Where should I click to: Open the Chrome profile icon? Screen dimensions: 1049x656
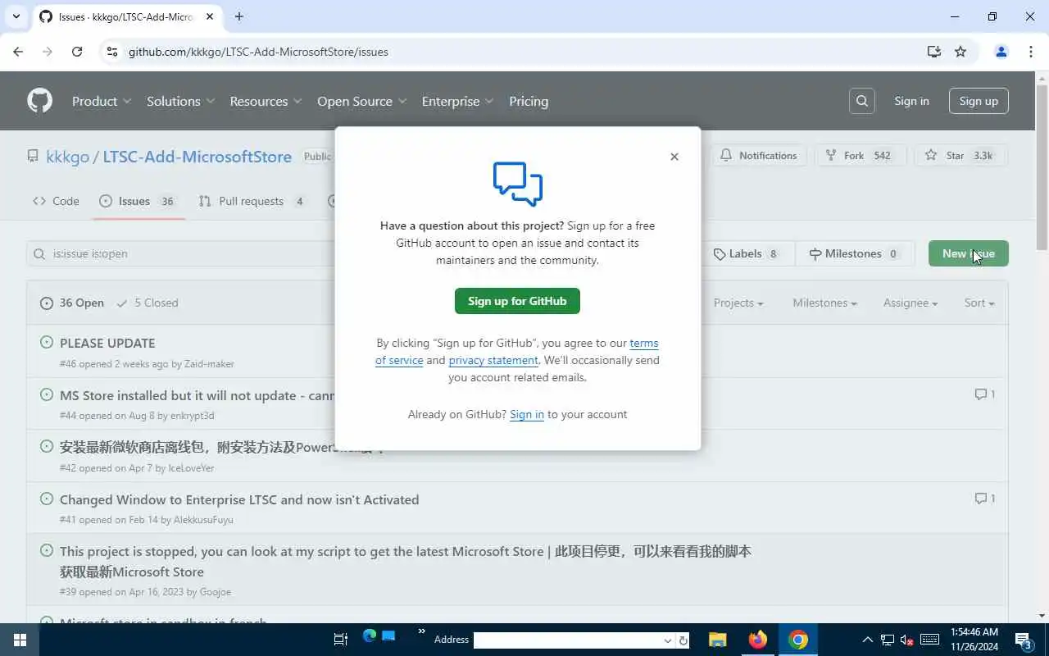tap(1001, 52)
